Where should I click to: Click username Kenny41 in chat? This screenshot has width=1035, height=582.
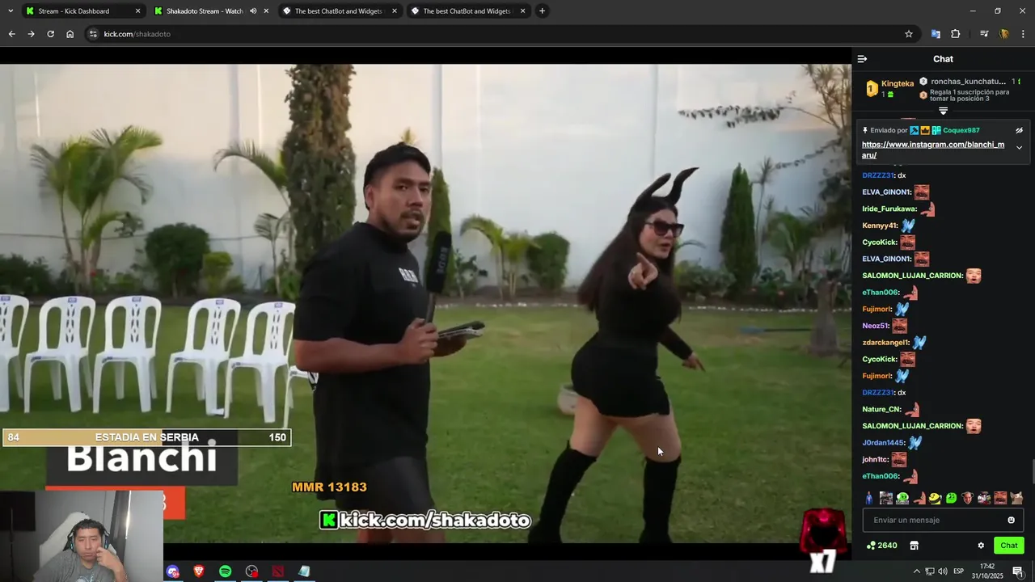click(x=880, y=226)
